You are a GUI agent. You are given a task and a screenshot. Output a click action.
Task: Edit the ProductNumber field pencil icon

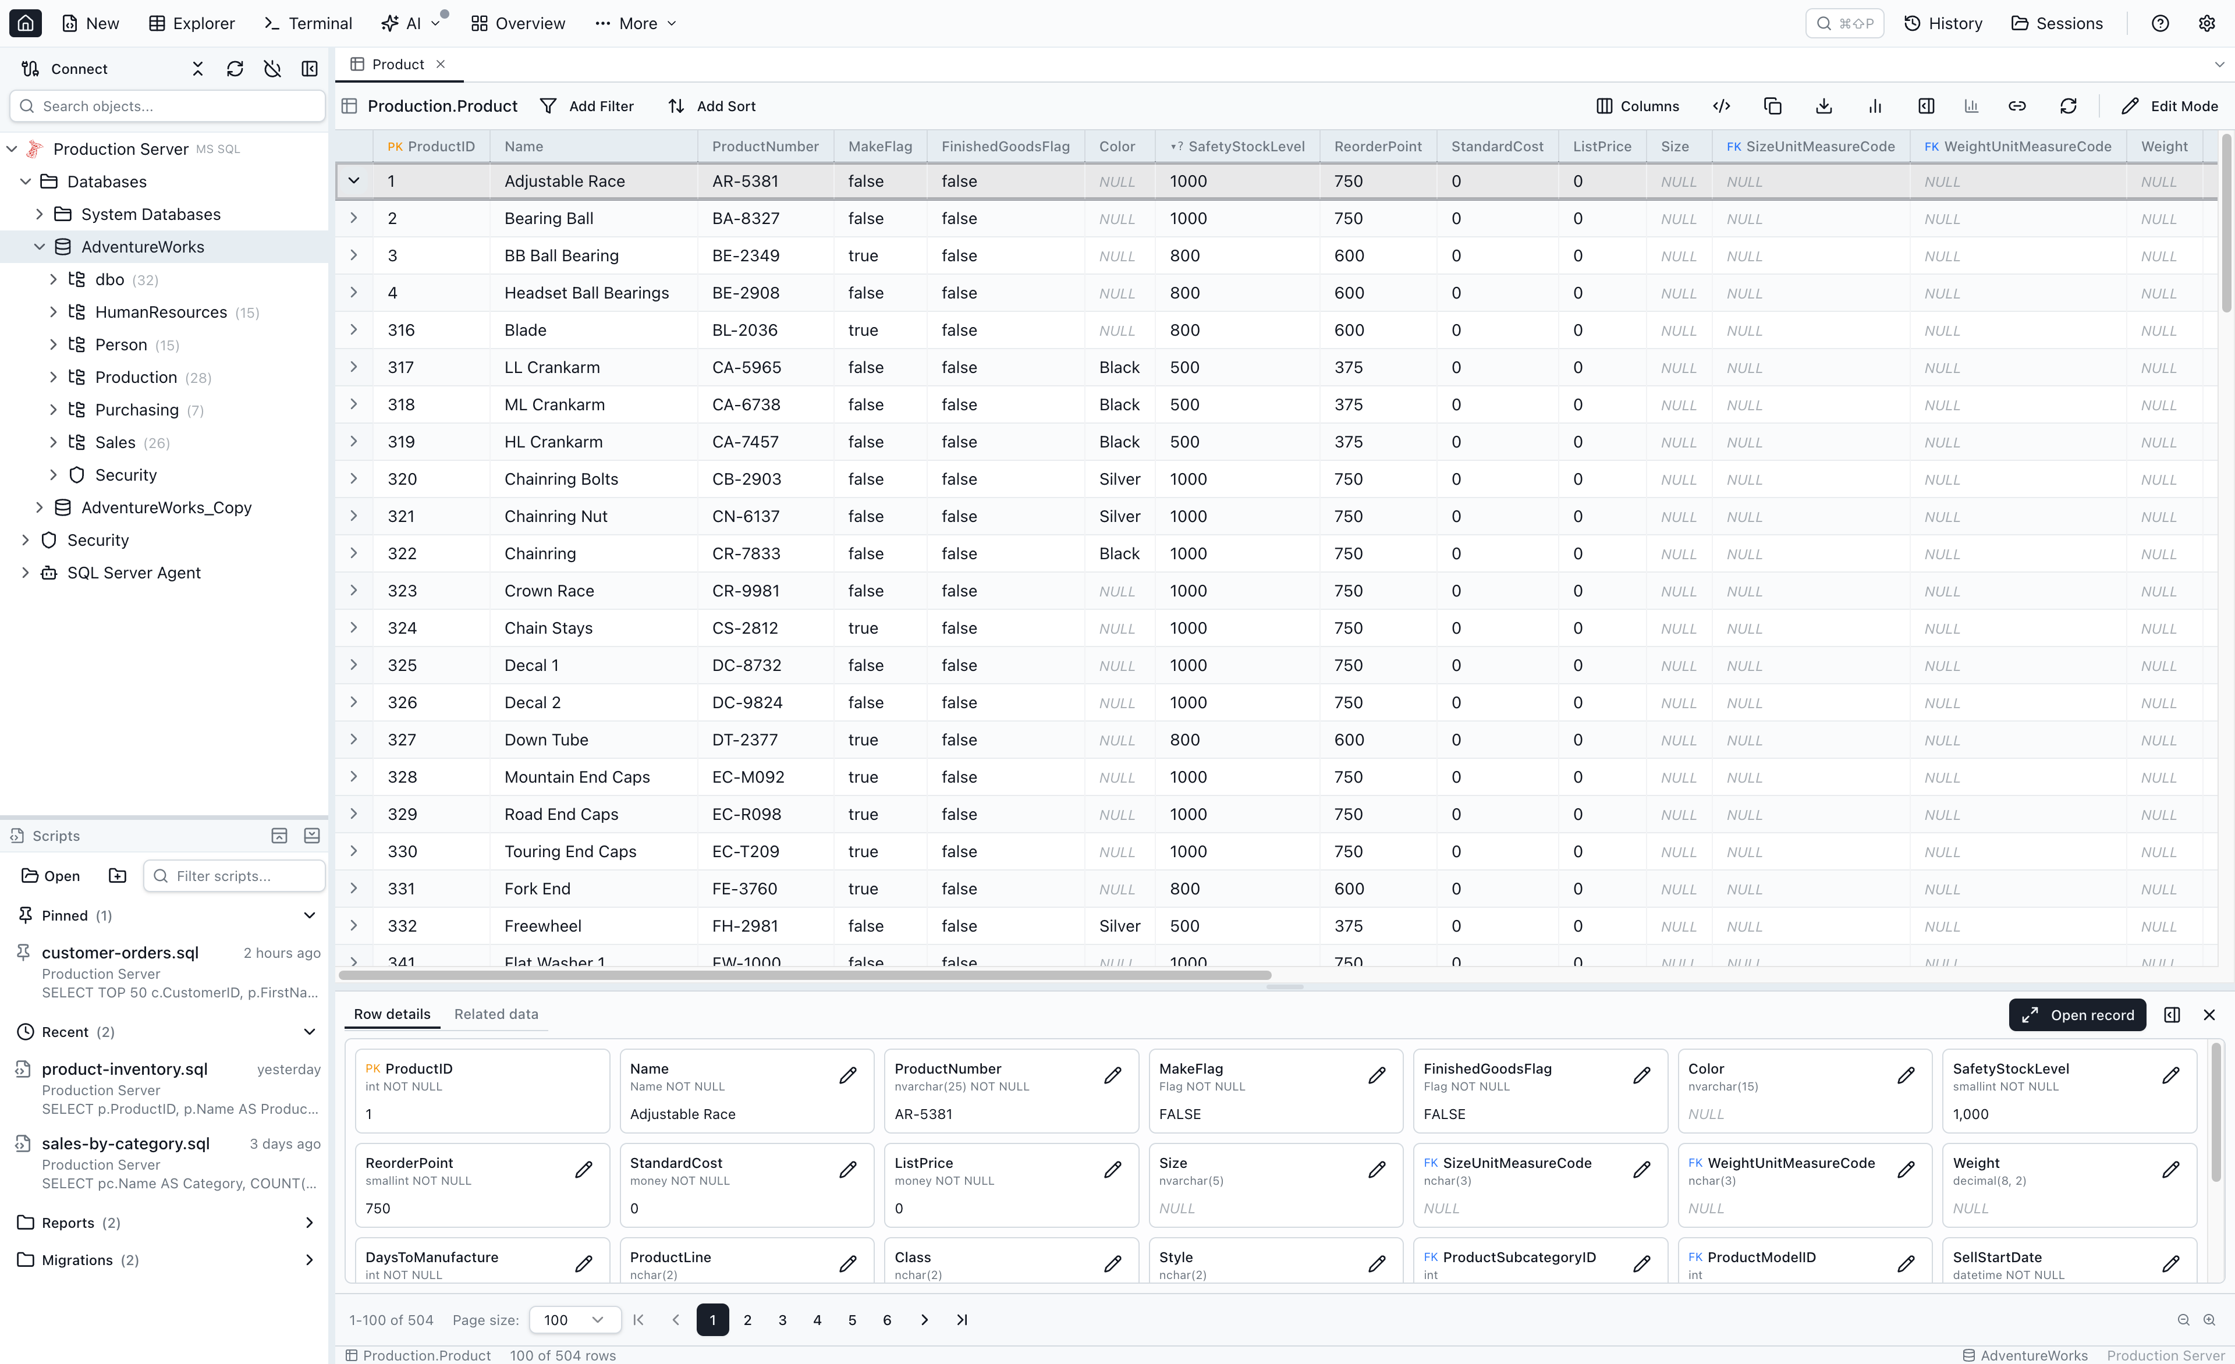[1113, 1075]
